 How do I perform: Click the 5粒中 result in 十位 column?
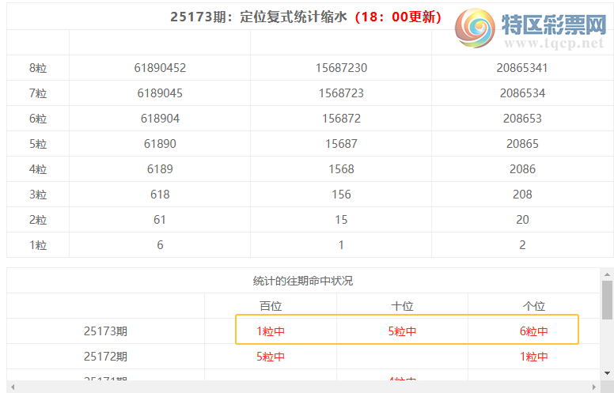coord(402,331)
